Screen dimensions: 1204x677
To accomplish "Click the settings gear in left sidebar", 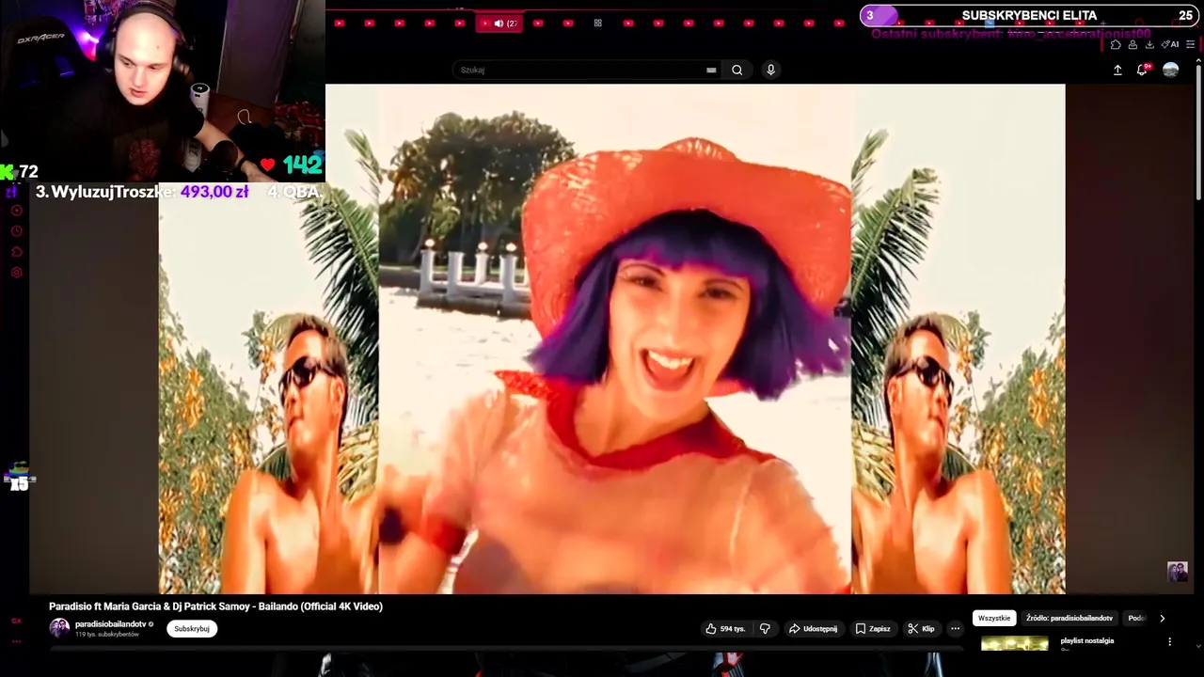I will [x=16, y=273].
